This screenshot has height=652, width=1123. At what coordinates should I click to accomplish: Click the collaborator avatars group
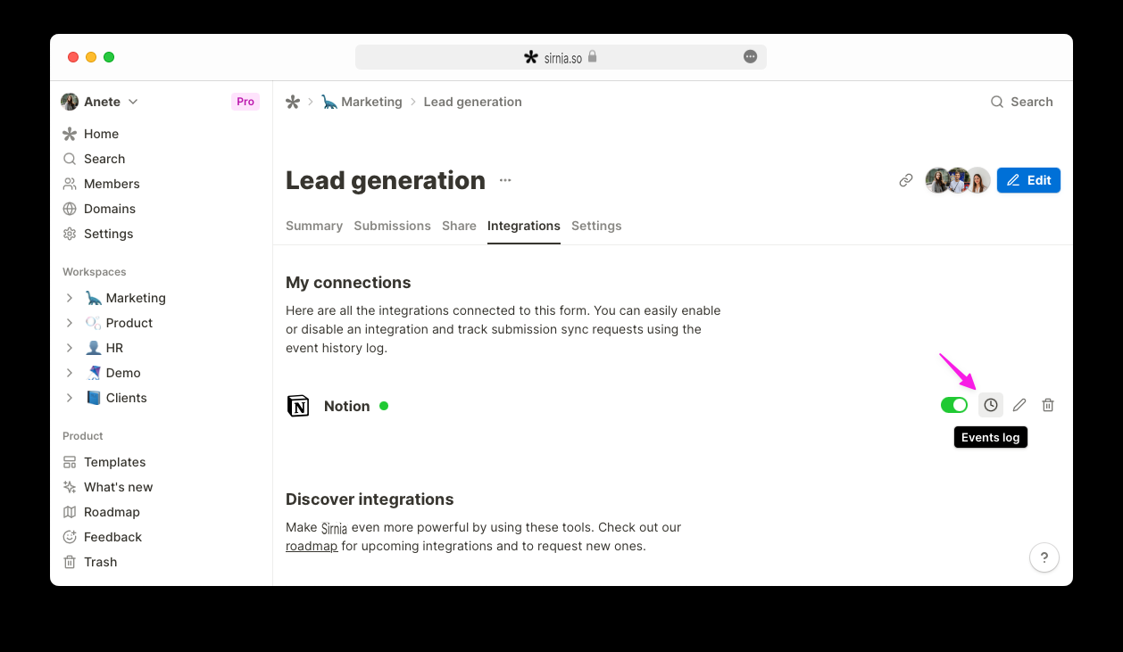click(958, 180)
